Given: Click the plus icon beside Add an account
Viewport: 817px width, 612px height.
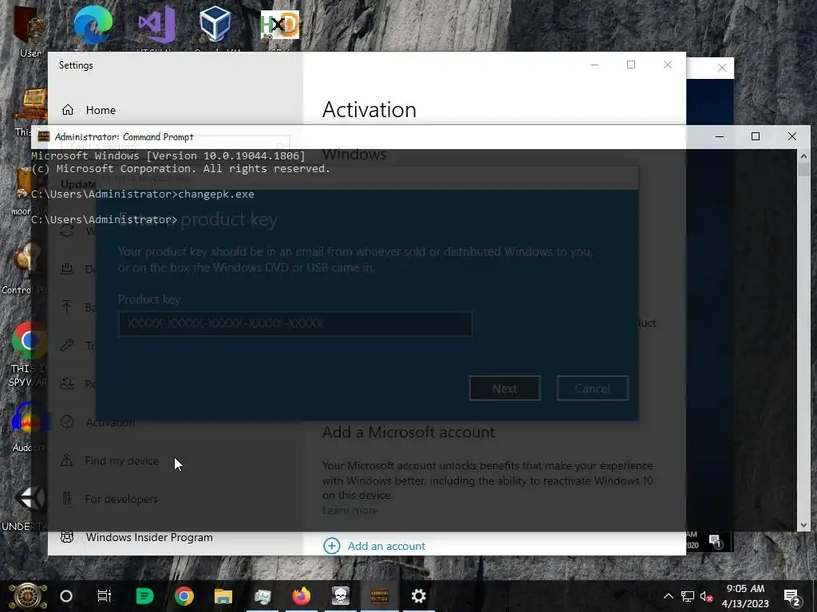Looking at the screenshot, I should pyautogui.click(x=332, y=546).
